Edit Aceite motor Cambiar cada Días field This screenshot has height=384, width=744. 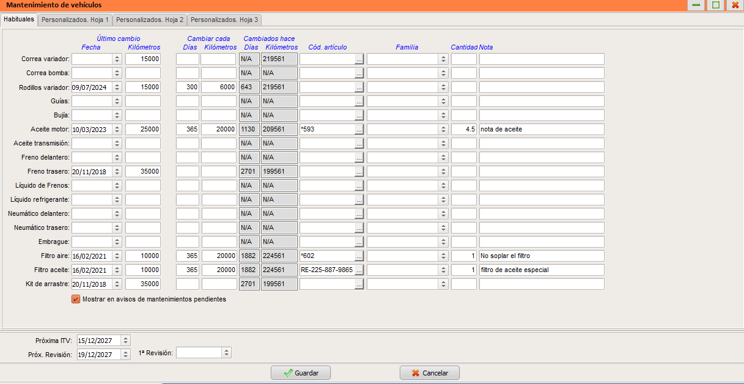[x=188, y=130]
